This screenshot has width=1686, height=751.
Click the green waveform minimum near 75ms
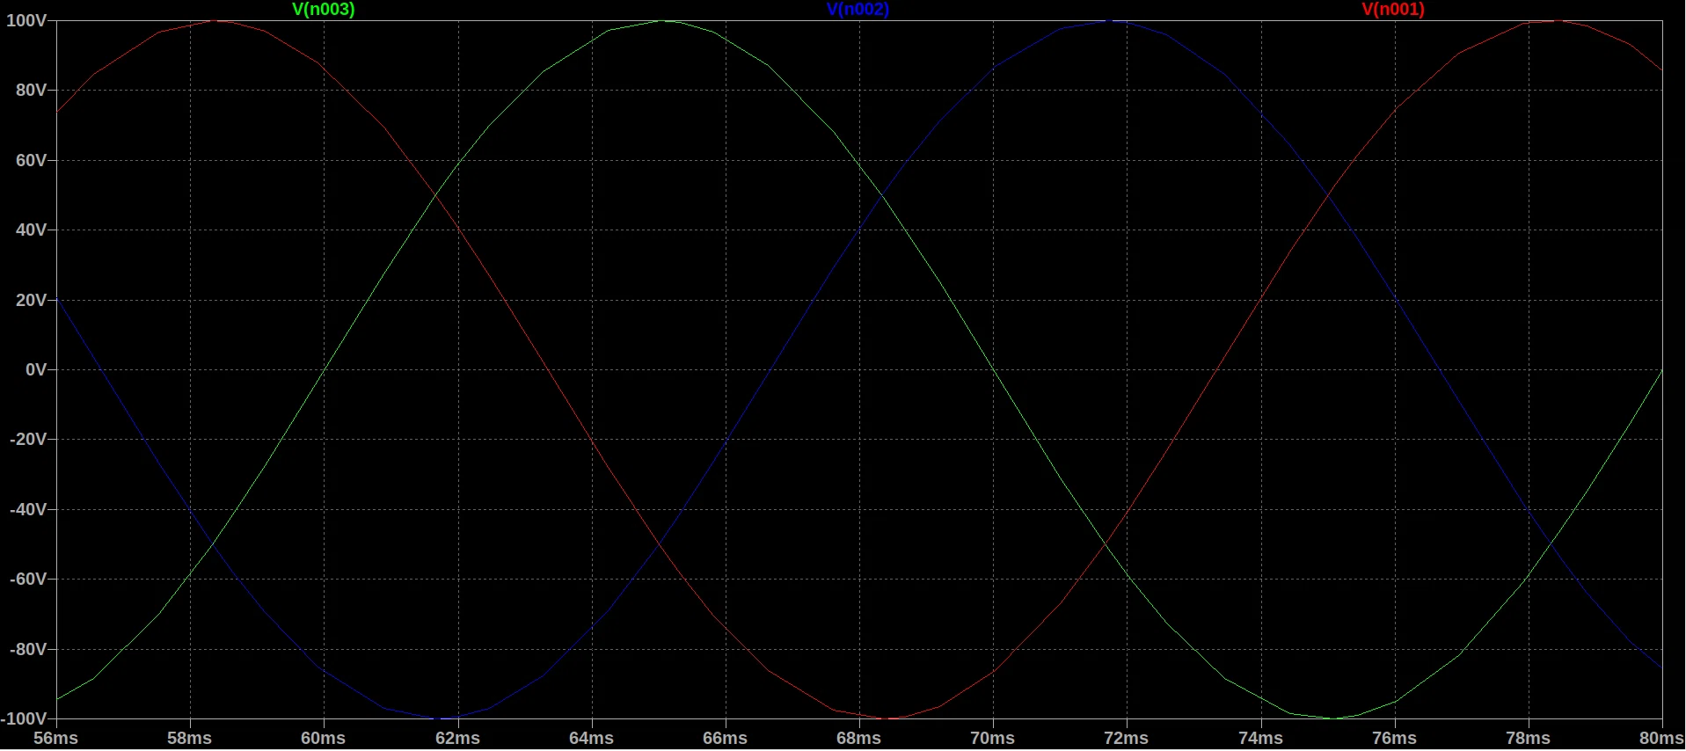(x=1335, y=718)
